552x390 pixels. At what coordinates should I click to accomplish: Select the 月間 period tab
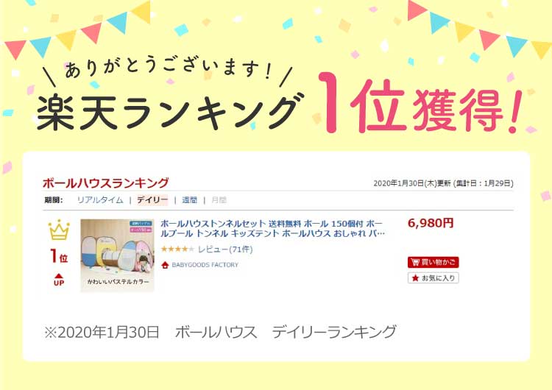click(x=219, y=200)
